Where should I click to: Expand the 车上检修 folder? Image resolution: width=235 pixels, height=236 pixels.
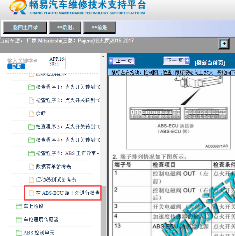point(33,206)
